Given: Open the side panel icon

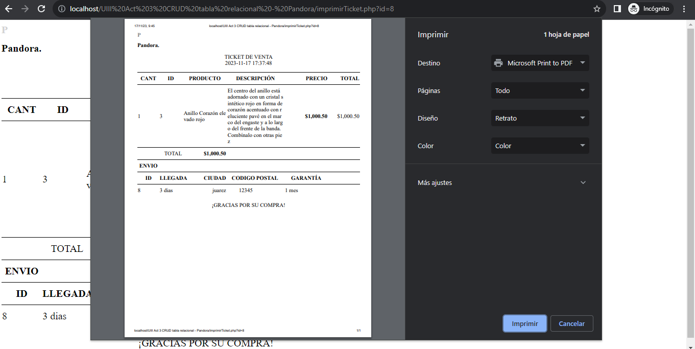Looking at the screenshot, I should pyautogui.click(x=617, y=9).
